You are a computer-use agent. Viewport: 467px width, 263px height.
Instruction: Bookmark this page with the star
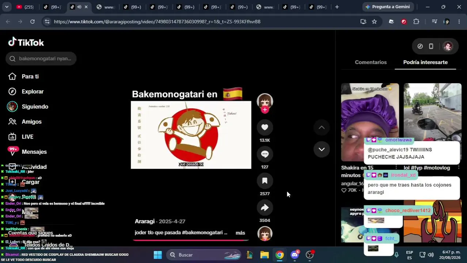pyautogui.click(x=374, y=22)
